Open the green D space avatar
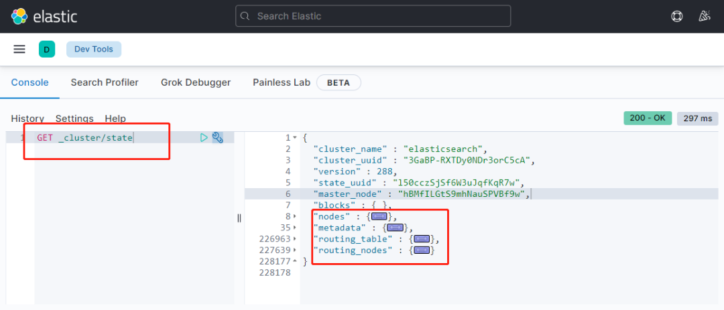 pos(47,50)
